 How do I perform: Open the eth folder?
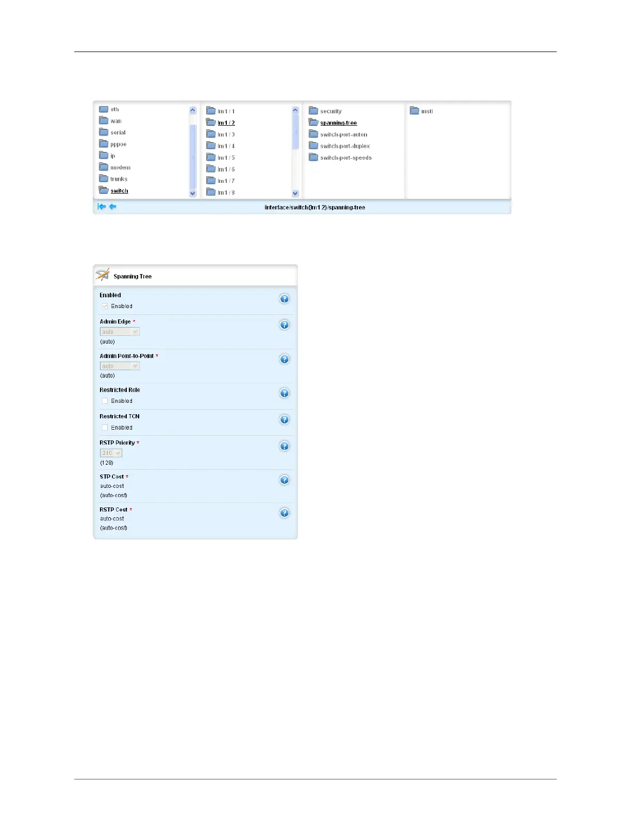tap(109, 109)
